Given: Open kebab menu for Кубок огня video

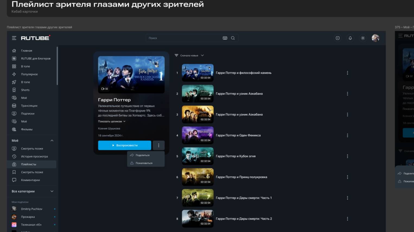Looking at the screenshot, I should point(347,156).
